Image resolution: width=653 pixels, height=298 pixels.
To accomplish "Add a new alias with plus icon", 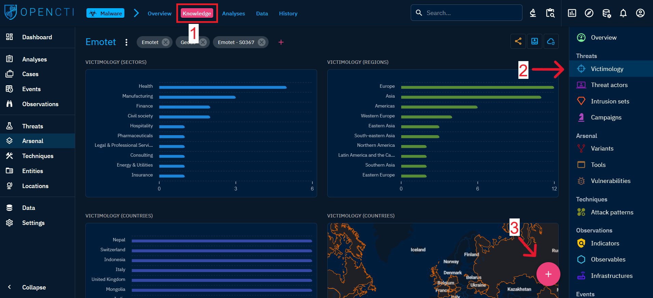I will 281,42.
